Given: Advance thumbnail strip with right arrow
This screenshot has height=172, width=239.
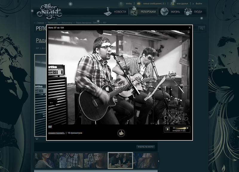Looking at the screenshot, I should [159, 161].
